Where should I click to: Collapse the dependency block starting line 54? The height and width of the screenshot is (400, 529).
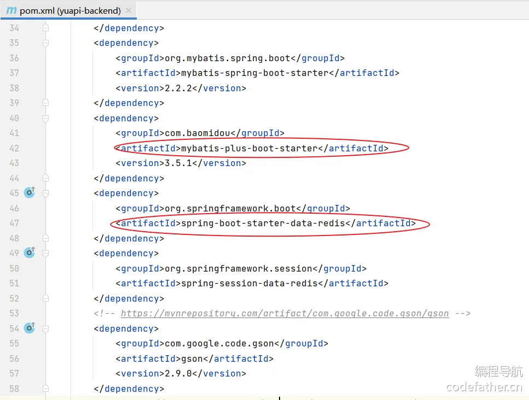pyautogui.click(x=46, y=328)
